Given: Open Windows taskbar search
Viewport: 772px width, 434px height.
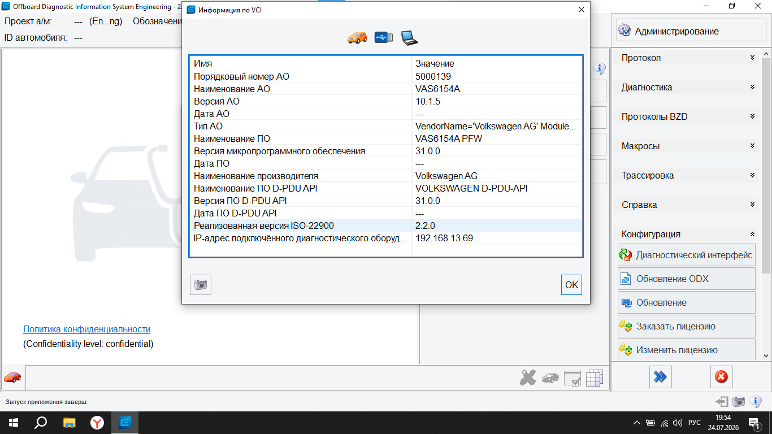Looking at the screenshot, I should [x=41, y=423].
